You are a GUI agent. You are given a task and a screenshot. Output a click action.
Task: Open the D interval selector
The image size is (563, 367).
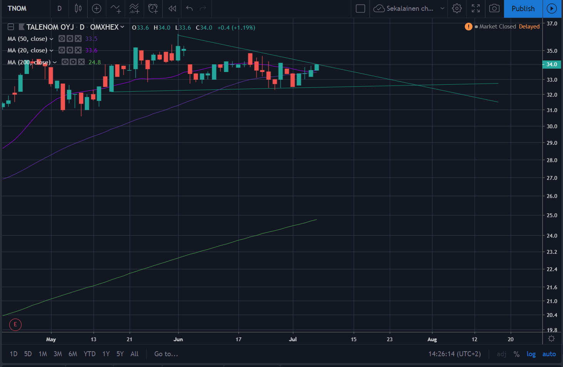click(x=59, y=8)
